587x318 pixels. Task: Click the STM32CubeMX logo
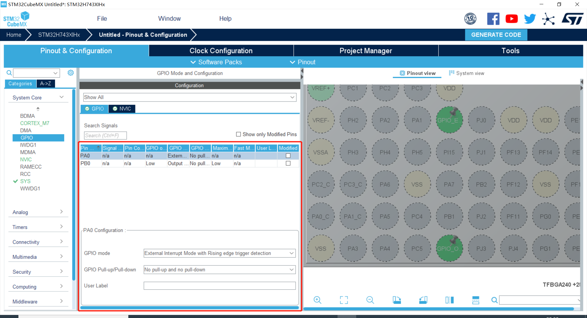pos(16,19)
